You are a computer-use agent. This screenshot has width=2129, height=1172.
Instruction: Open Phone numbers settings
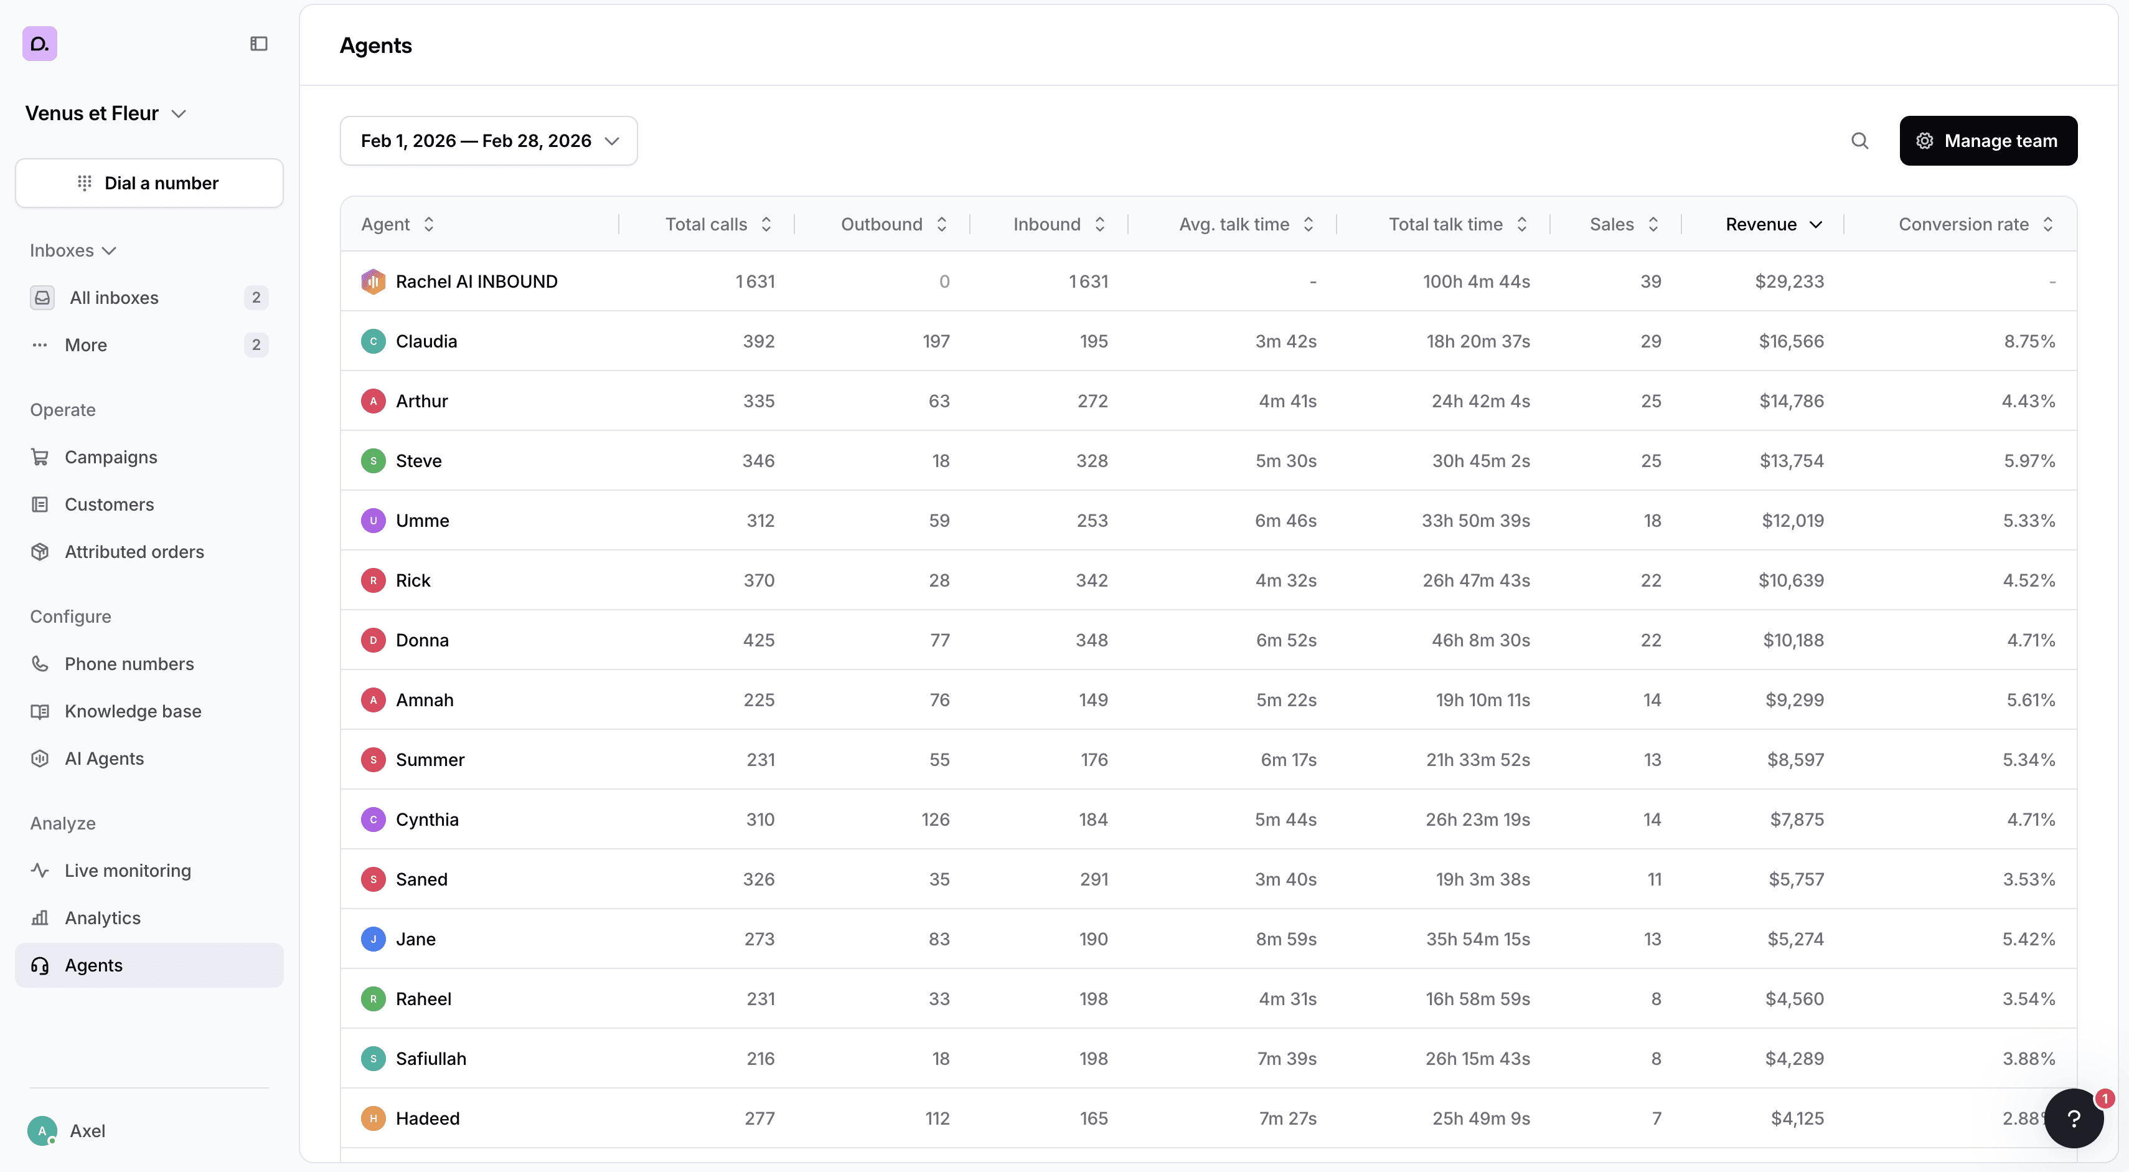point(129,664)
